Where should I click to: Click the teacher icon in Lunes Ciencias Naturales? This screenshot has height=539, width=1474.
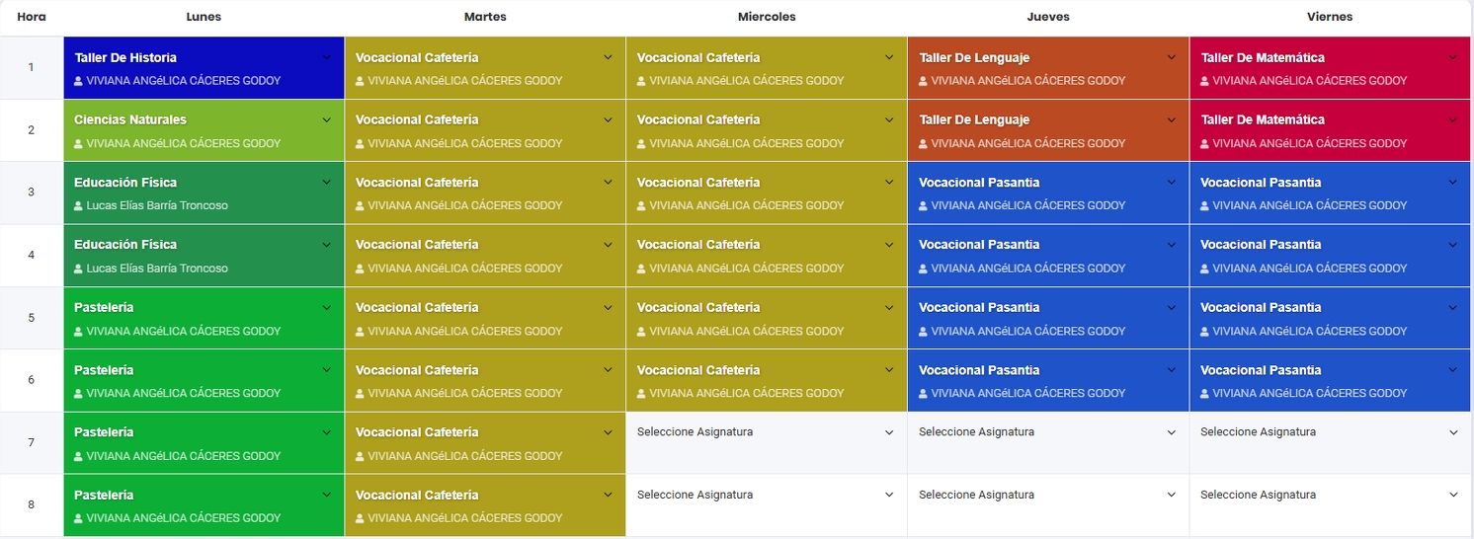(79, 144)
